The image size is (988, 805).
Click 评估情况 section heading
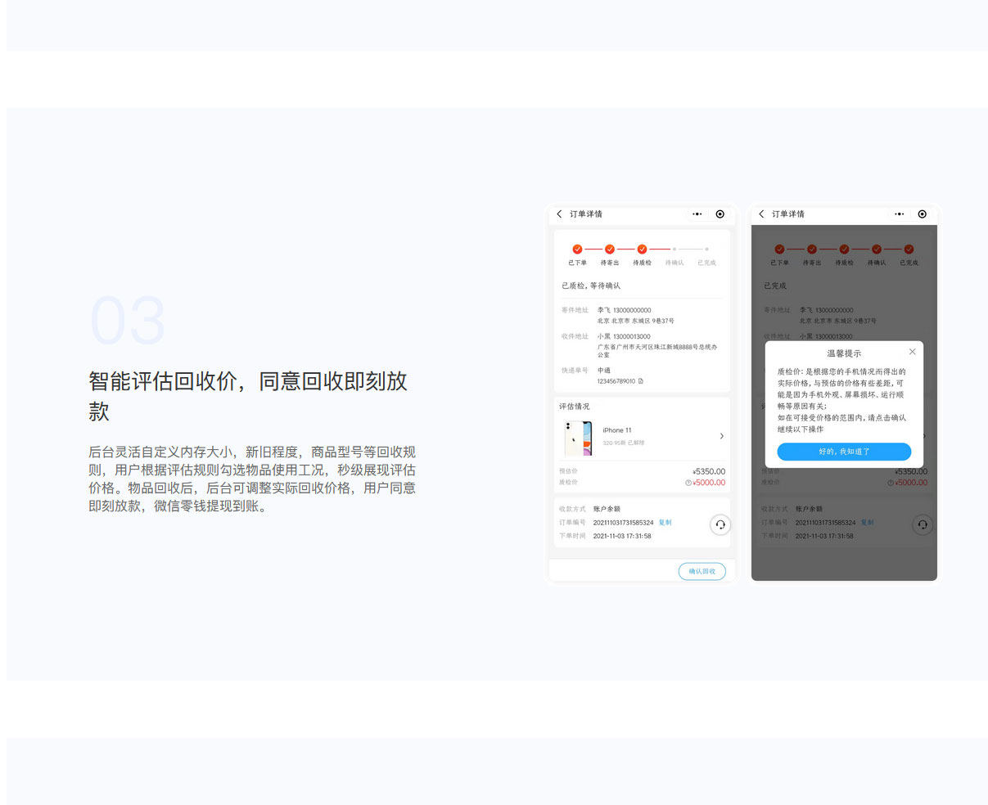(575, 407)
